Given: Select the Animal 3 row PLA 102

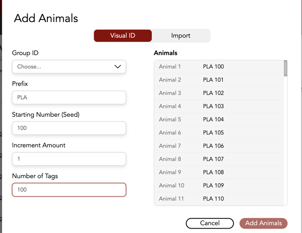Looking at the screenshot, I should click(x=219, y=93).
